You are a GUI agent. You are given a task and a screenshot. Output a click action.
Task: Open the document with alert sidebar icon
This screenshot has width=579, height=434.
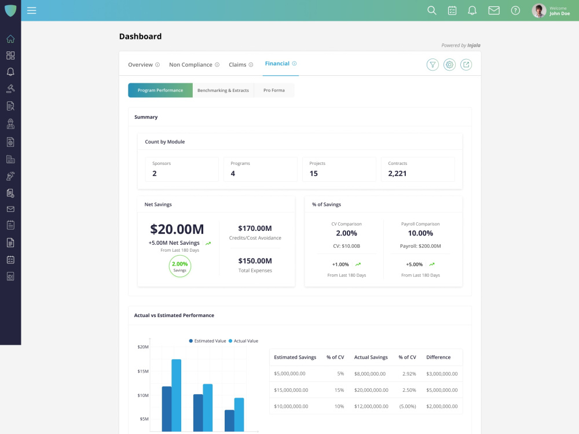click(x=10, y=193)
